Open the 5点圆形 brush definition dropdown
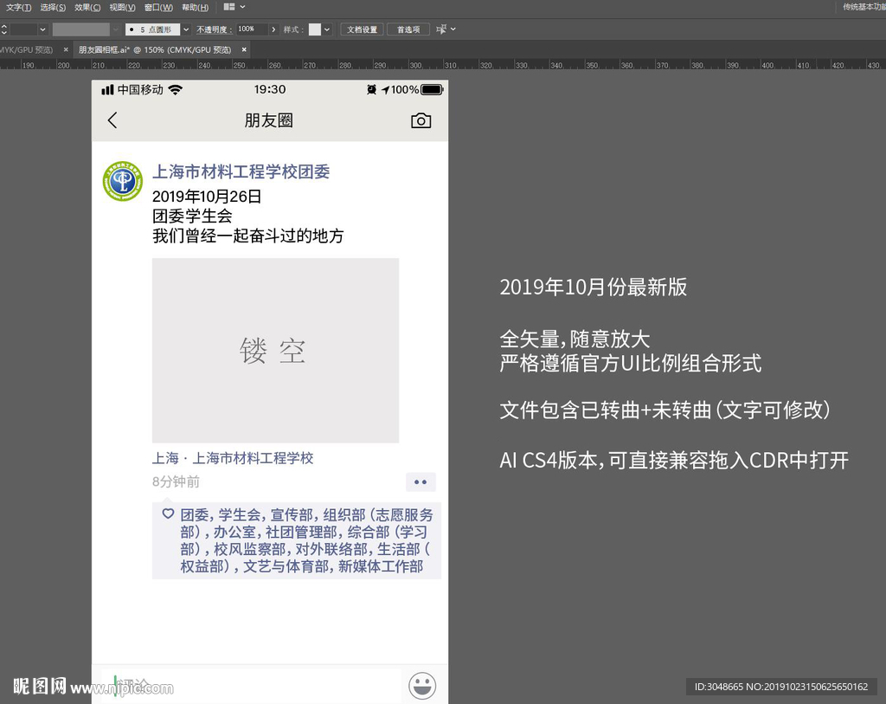886x704 pixels. (x=187, y=29)
